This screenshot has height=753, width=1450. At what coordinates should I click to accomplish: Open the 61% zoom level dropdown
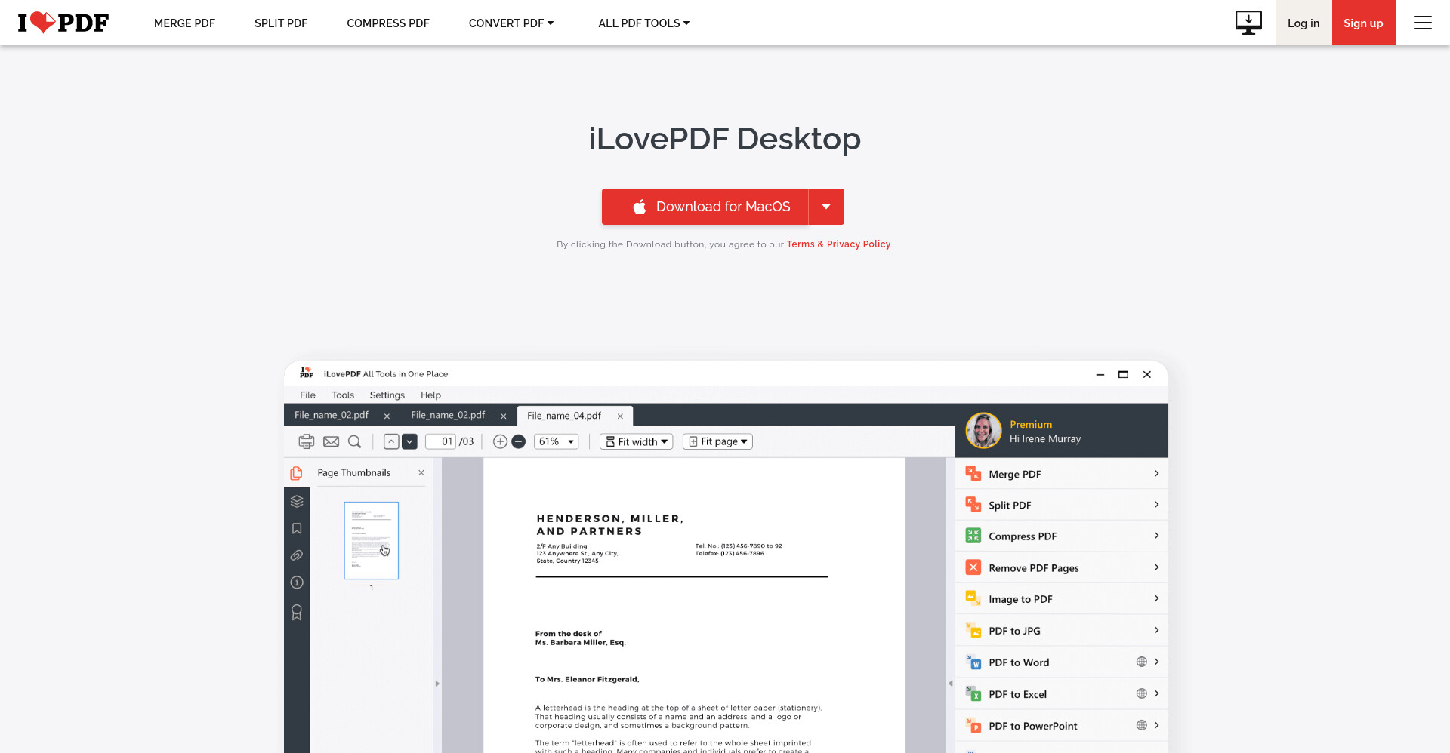[557, 441]
